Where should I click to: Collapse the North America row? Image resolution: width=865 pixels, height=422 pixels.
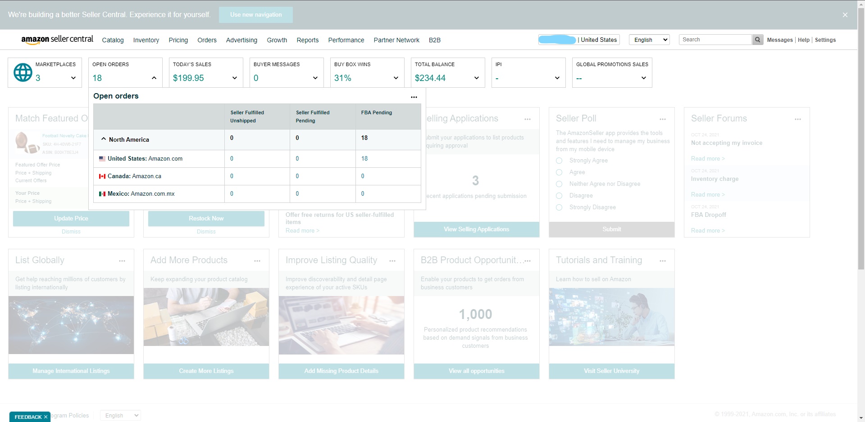[104, 139]
